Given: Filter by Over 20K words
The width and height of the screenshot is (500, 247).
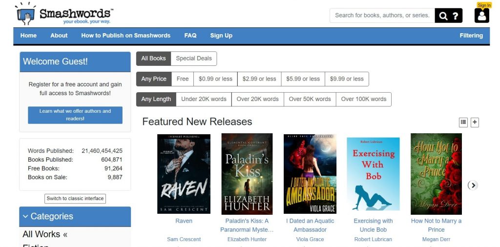Looking at the screenshot, I should 258,100.
